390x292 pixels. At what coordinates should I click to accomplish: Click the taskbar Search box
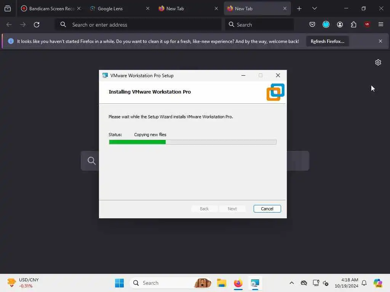171,283
